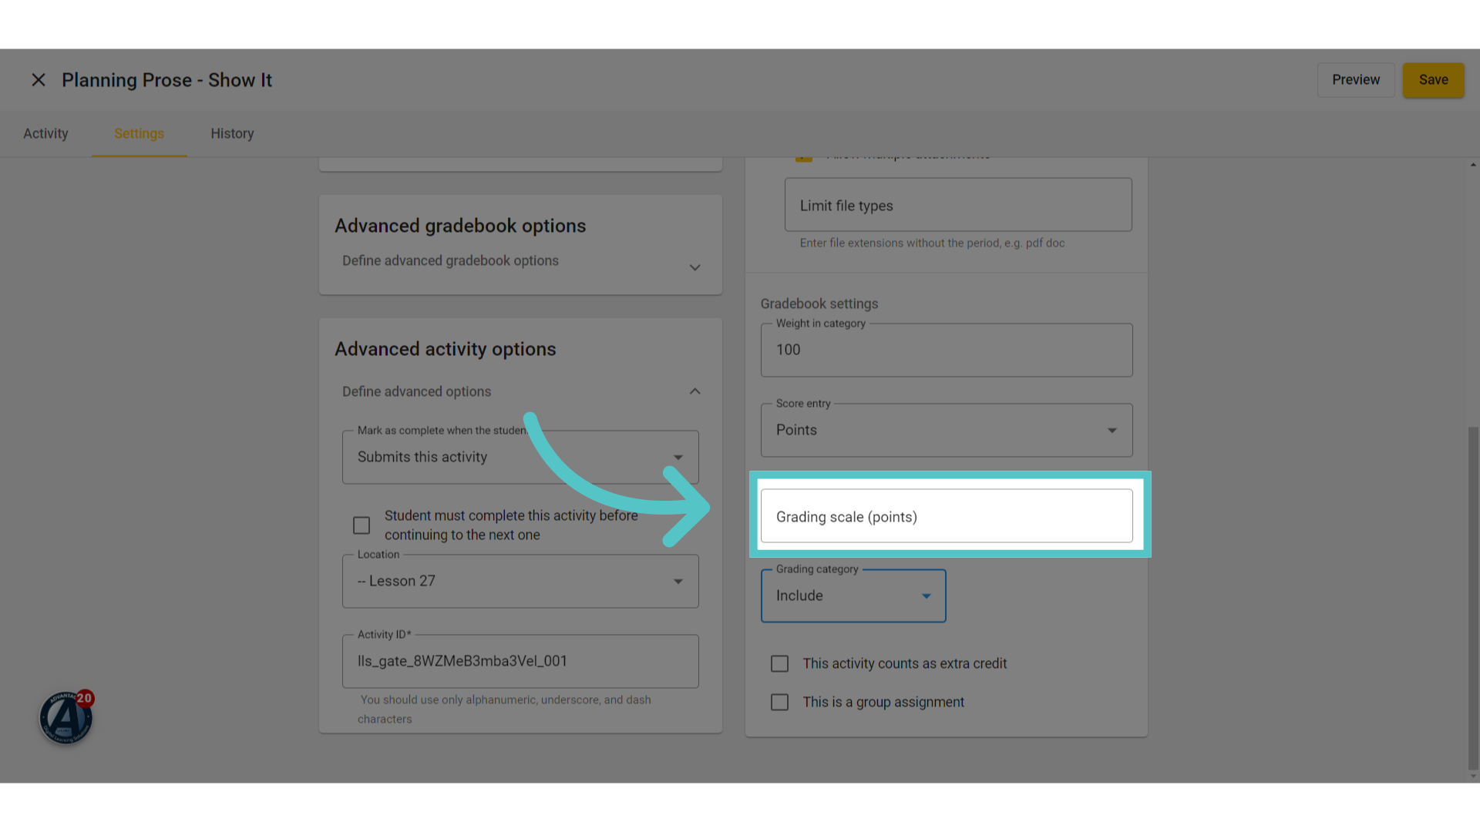Click the yellow Save button
This screenshot has height=832, width=1480.
click(1433, 80)
